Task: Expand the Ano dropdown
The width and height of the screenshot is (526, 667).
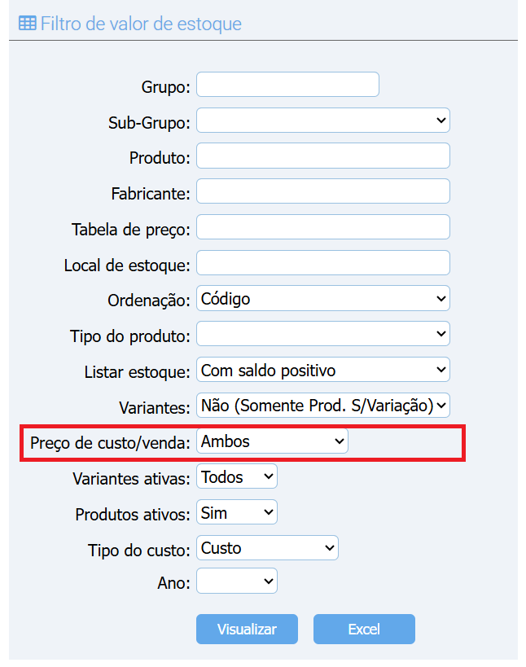Action: [236, 581]
